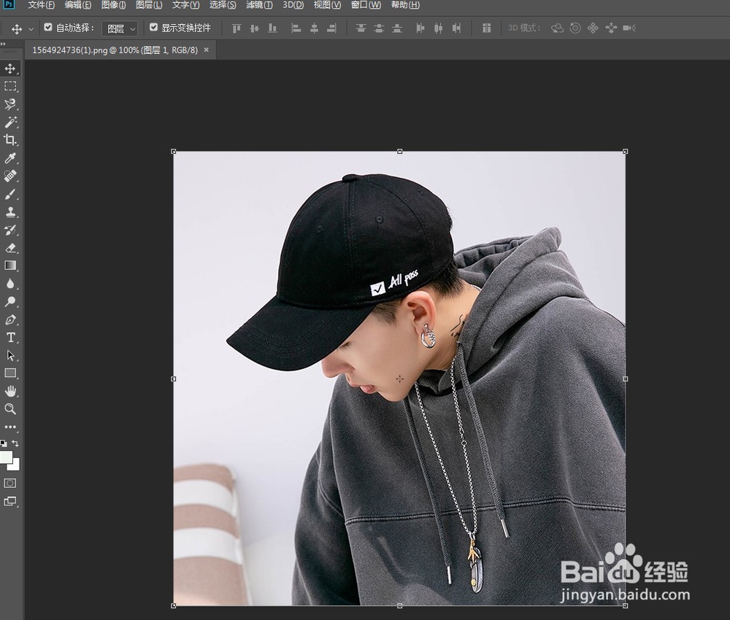Open the 文字(Y) menu
Viewport: 730px width, 620px height.
tap(185, 5)
